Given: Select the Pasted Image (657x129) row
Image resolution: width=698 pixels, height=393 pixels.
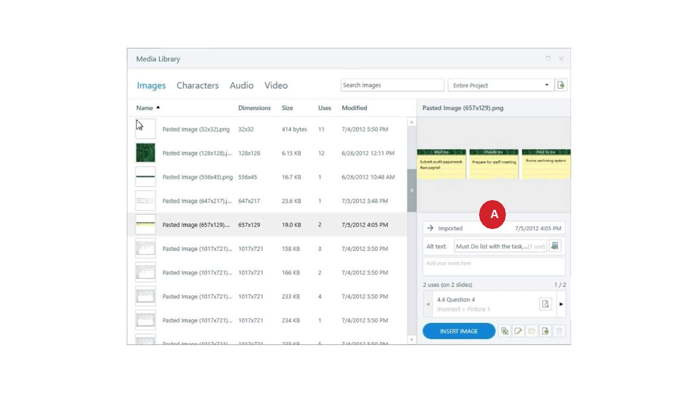Looking at the screenshot, I should click(x=267, y=225).
